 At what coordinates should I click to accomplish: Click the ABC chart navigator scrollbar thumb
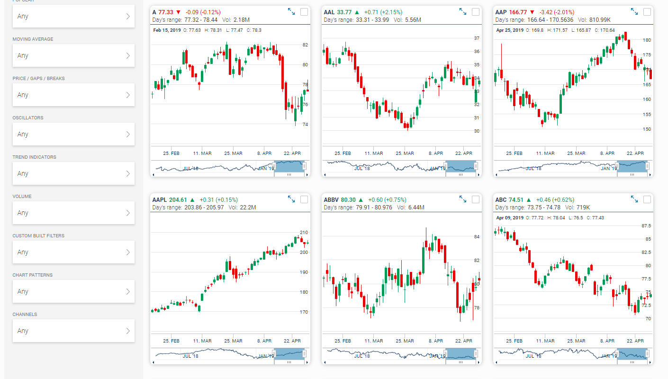tap(632, 362)
